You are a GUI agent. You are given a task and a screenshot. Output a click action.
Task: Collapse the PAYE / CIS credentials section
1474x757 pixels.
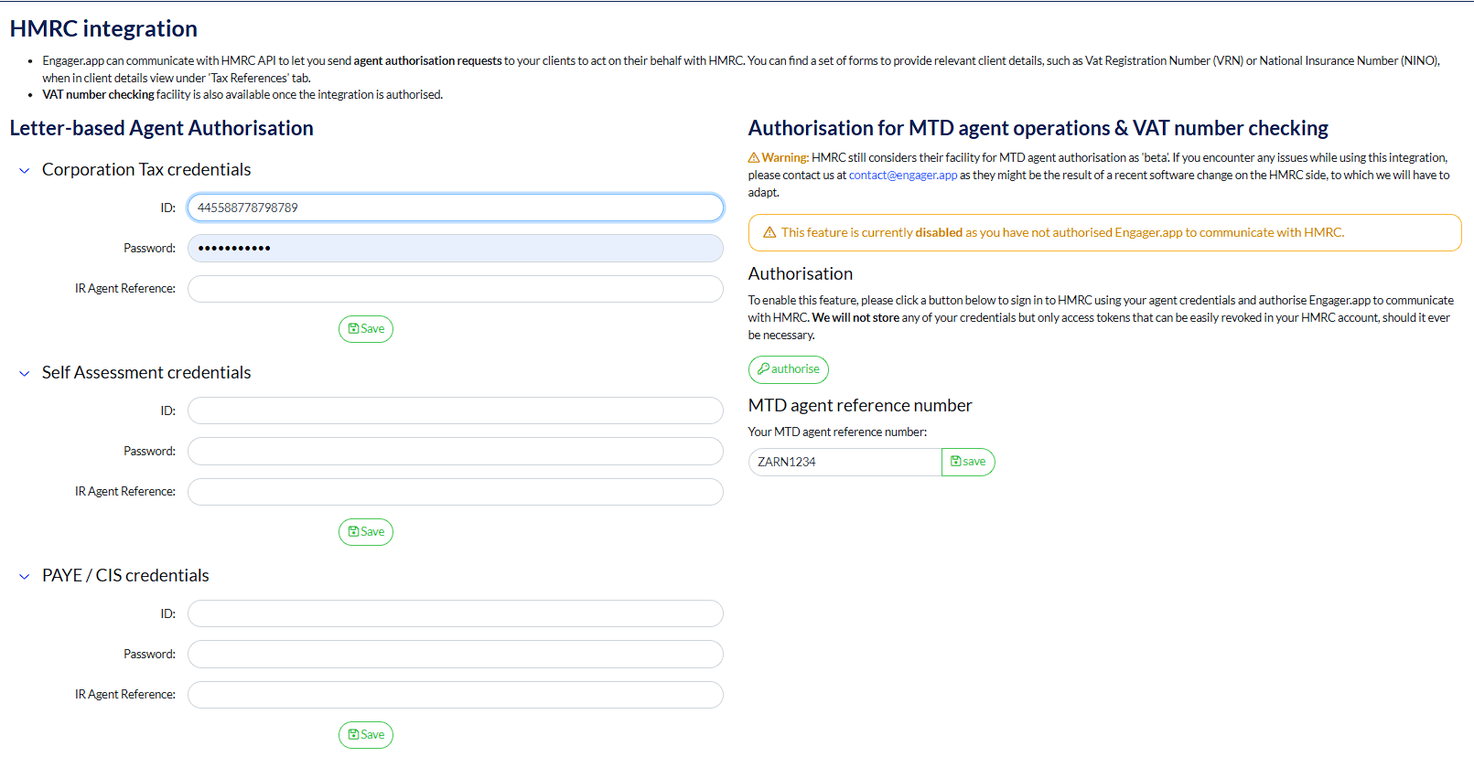tap(25, 577)
